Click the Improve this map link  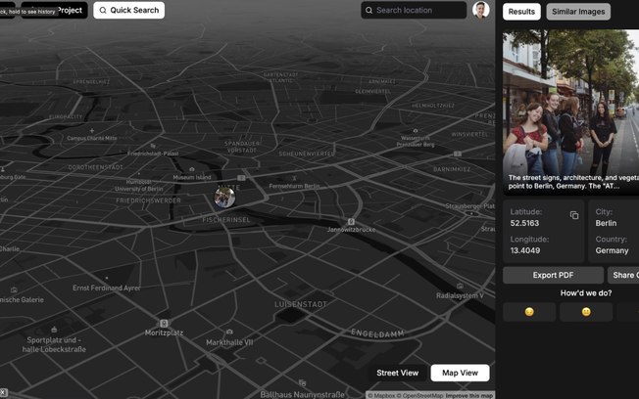pos(468,395)
